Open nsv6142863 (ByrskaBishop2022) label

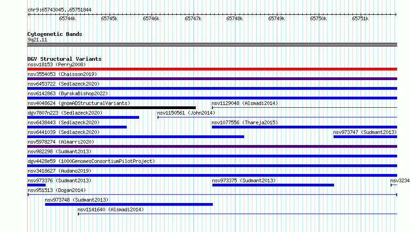(68, 93)
